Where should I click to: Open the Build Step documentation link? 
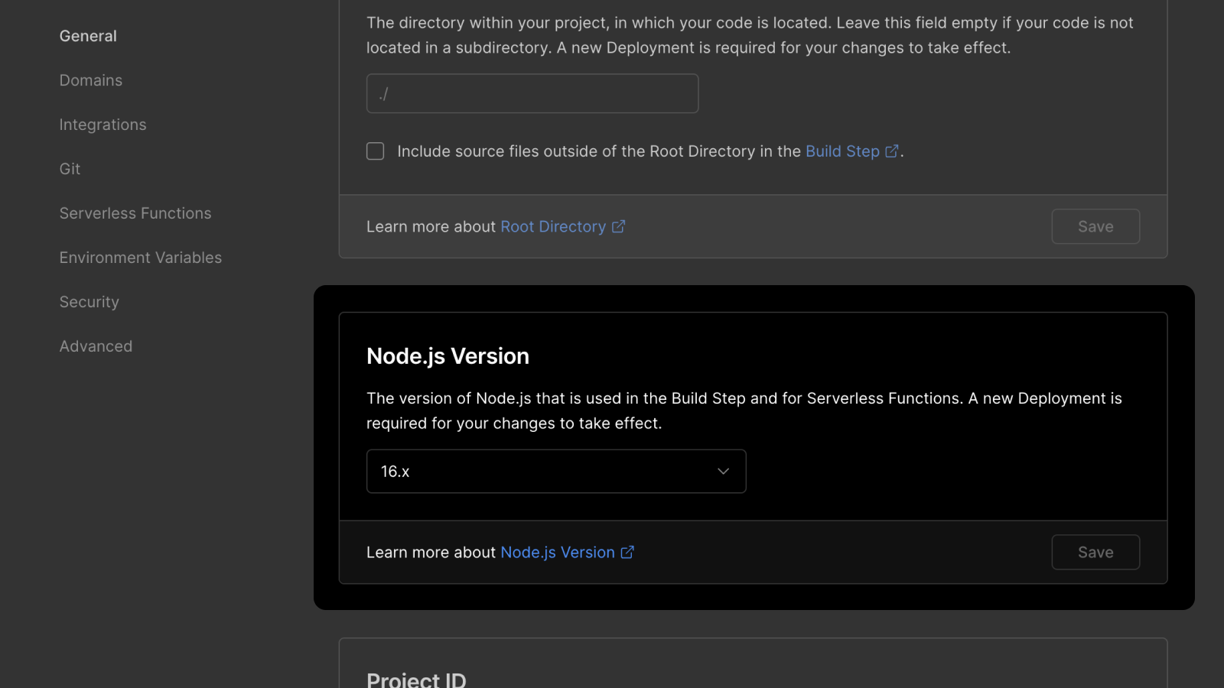point(841,151)
